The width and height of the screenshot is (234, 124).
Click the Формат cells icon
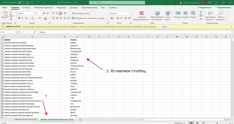click(x=193, y=13)
